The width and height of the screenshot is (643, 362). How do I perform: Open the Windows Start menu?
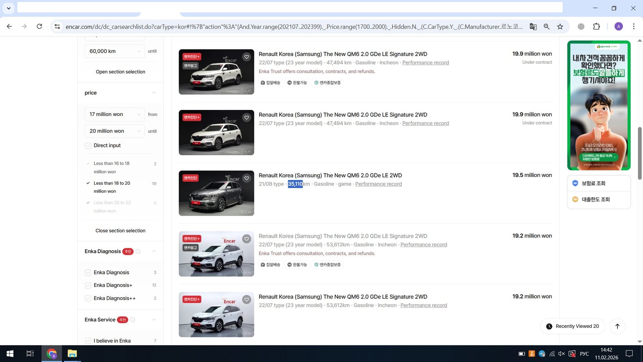click(10, 354)
